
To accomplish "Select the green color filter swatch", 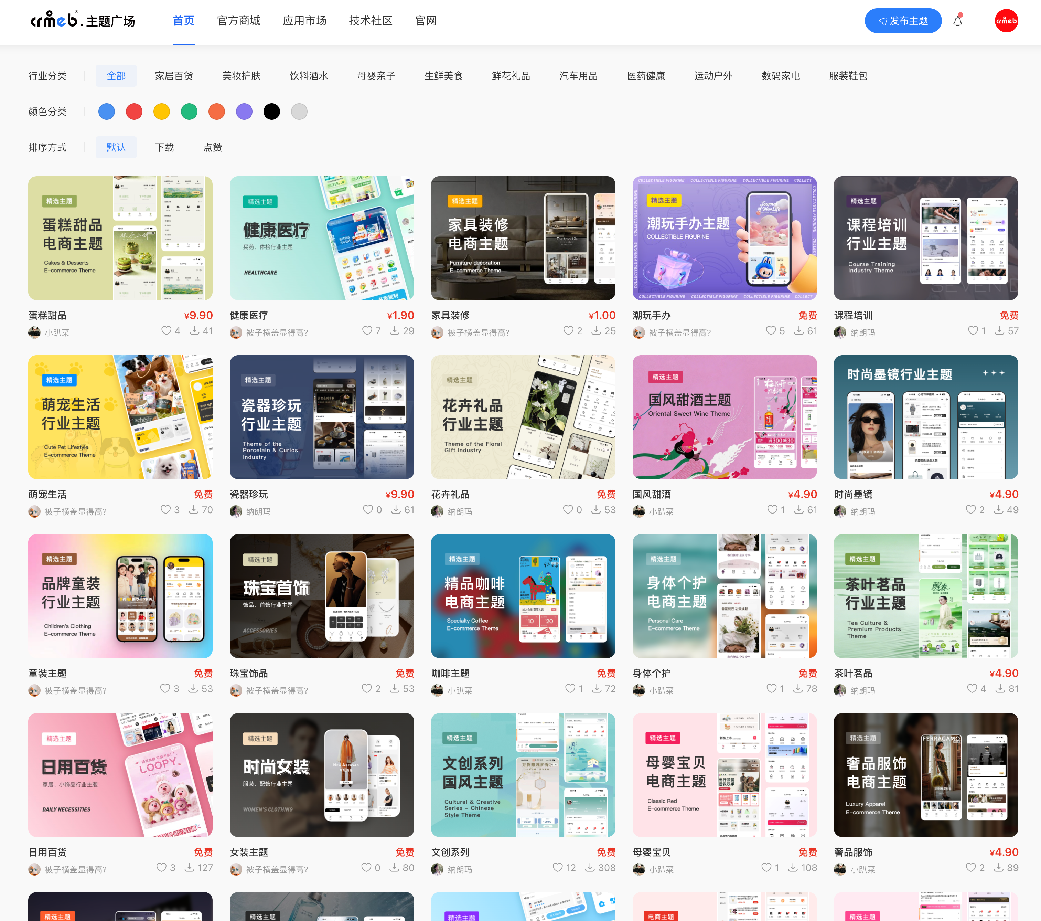I will pos(189,112).
